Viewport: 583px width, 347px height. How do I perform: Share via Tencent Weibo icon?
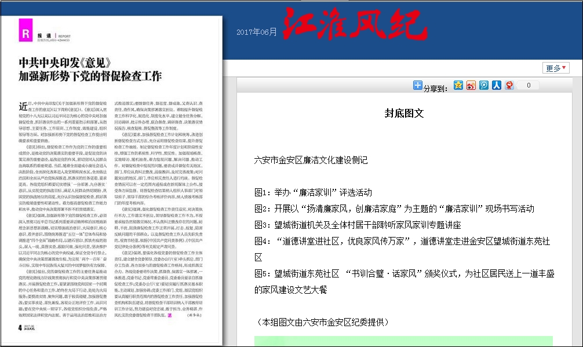484,85
